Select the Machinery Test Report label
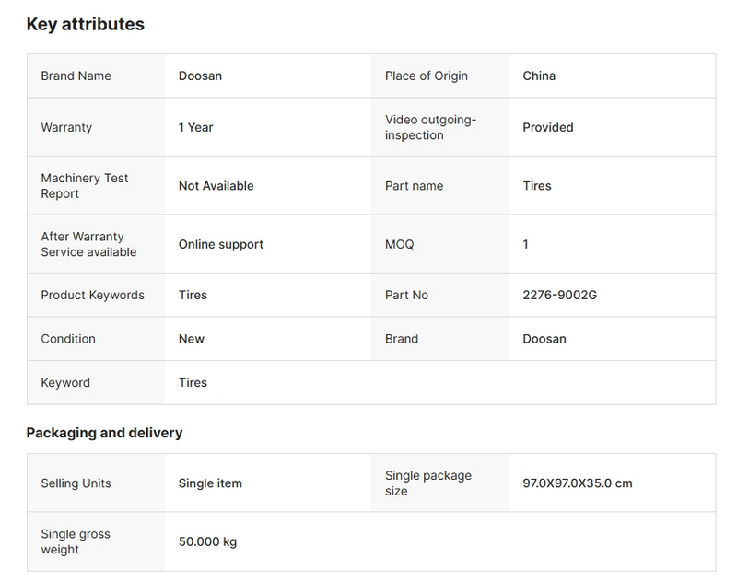 84,185
